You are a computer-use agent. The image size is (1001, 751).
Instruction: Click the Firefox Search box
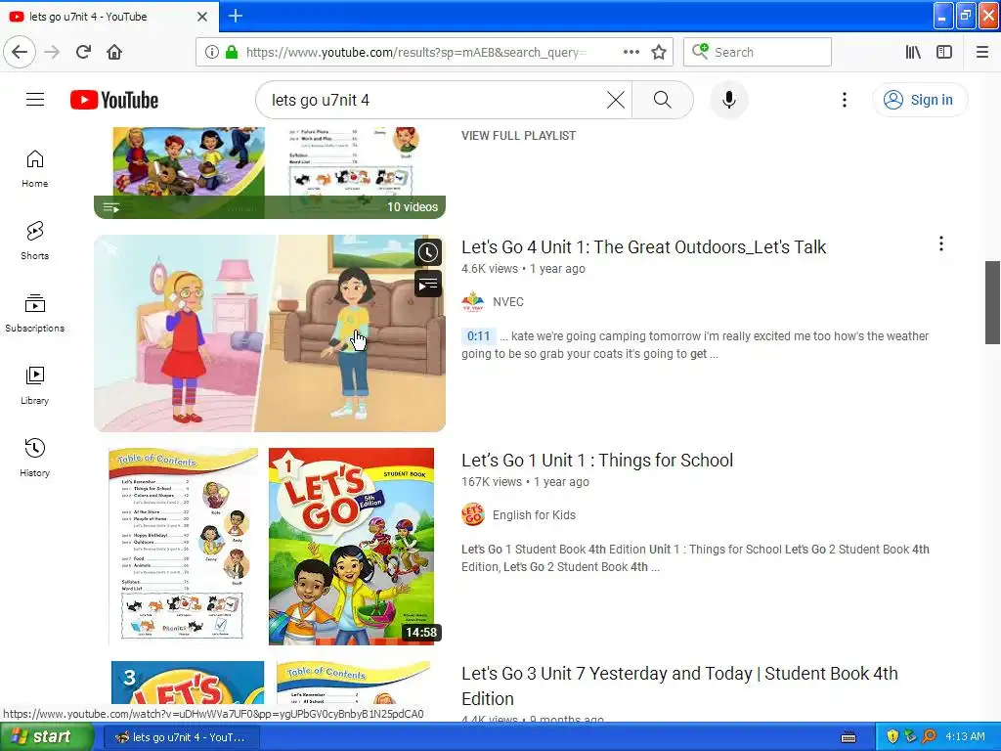click(758, 52)
